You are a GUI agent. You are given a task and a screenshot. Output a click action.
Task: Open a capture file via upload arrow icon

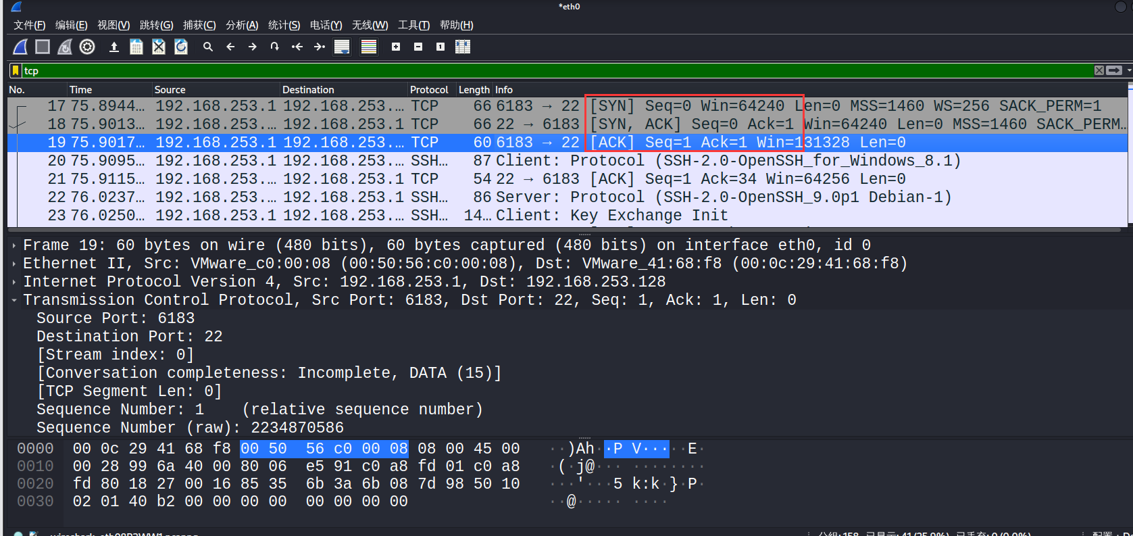(114, 47)
